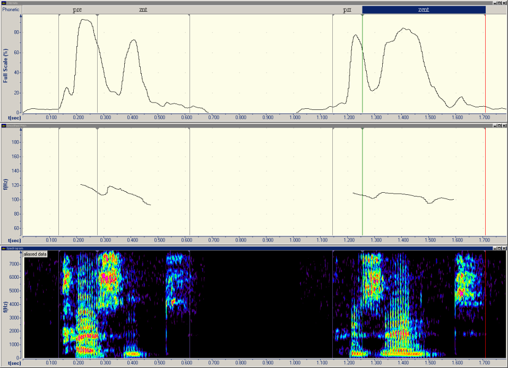Image resolution: width=508 pixels, height=368 pixels.
Task: Click the highlighted "zent" segment
Action: 424,10
